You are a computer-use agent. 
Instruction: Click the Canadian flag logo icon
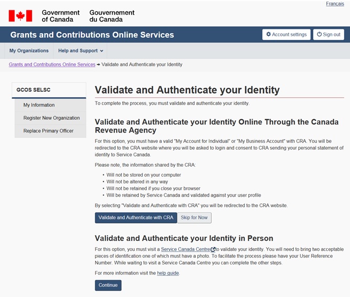pos(20,16)
